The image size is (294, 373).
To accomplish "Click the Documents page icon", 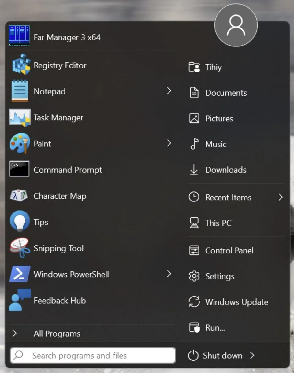I will point(194,93).
